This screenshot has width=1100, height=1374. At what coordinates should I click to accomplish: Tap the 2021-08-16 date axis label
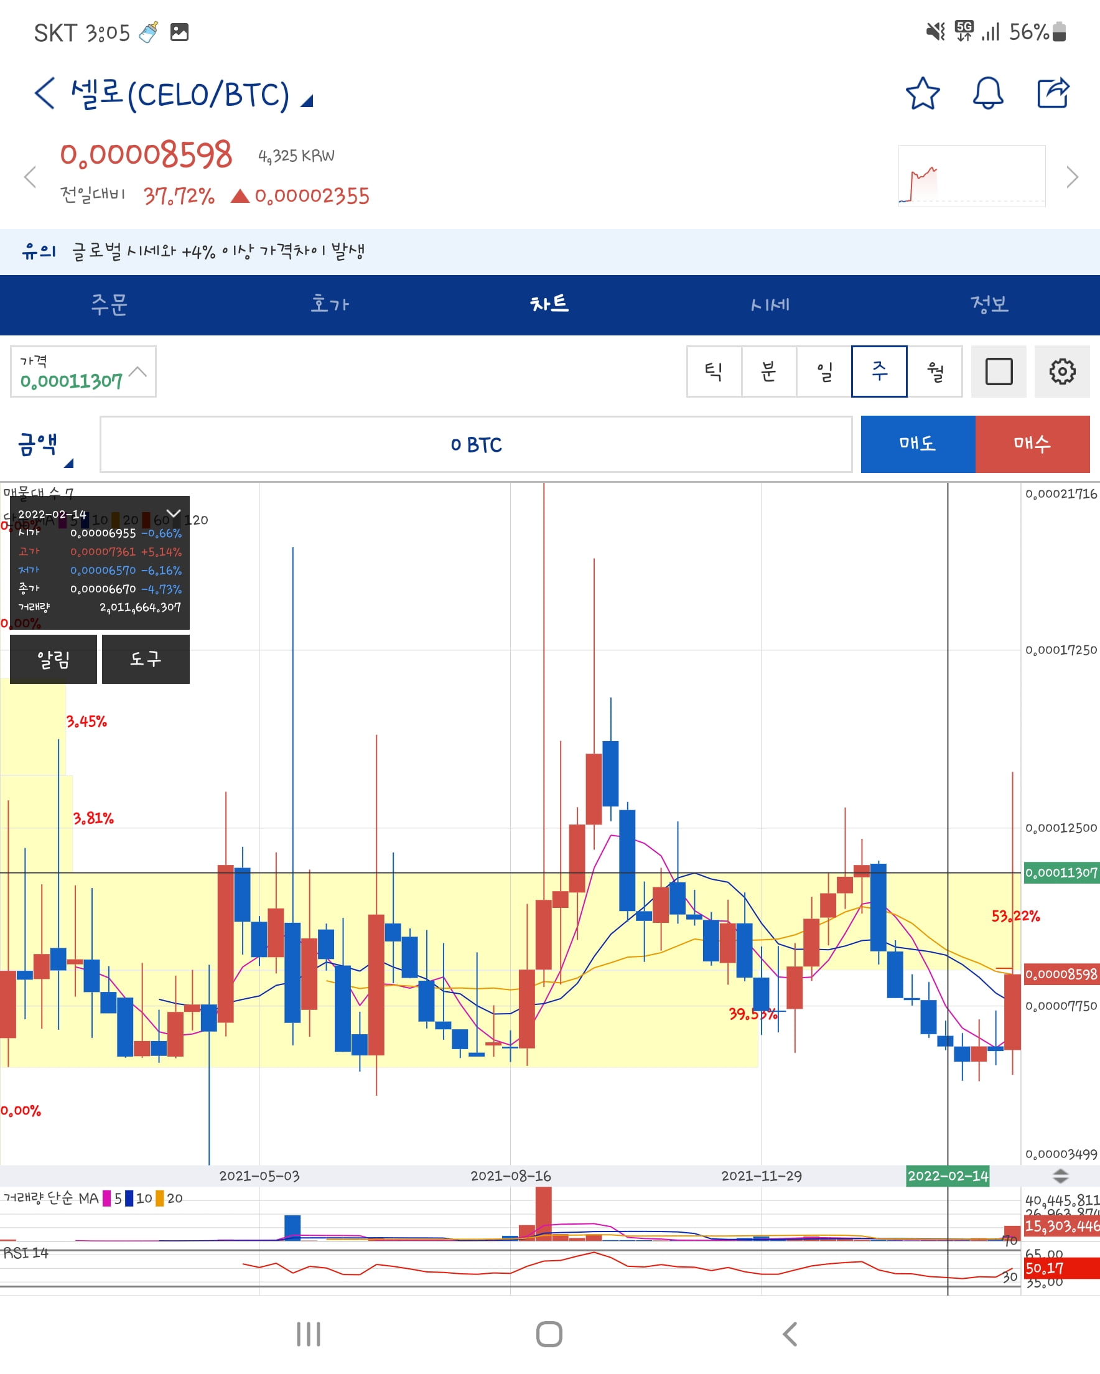pyautogui.click(x=510, y=1175)
